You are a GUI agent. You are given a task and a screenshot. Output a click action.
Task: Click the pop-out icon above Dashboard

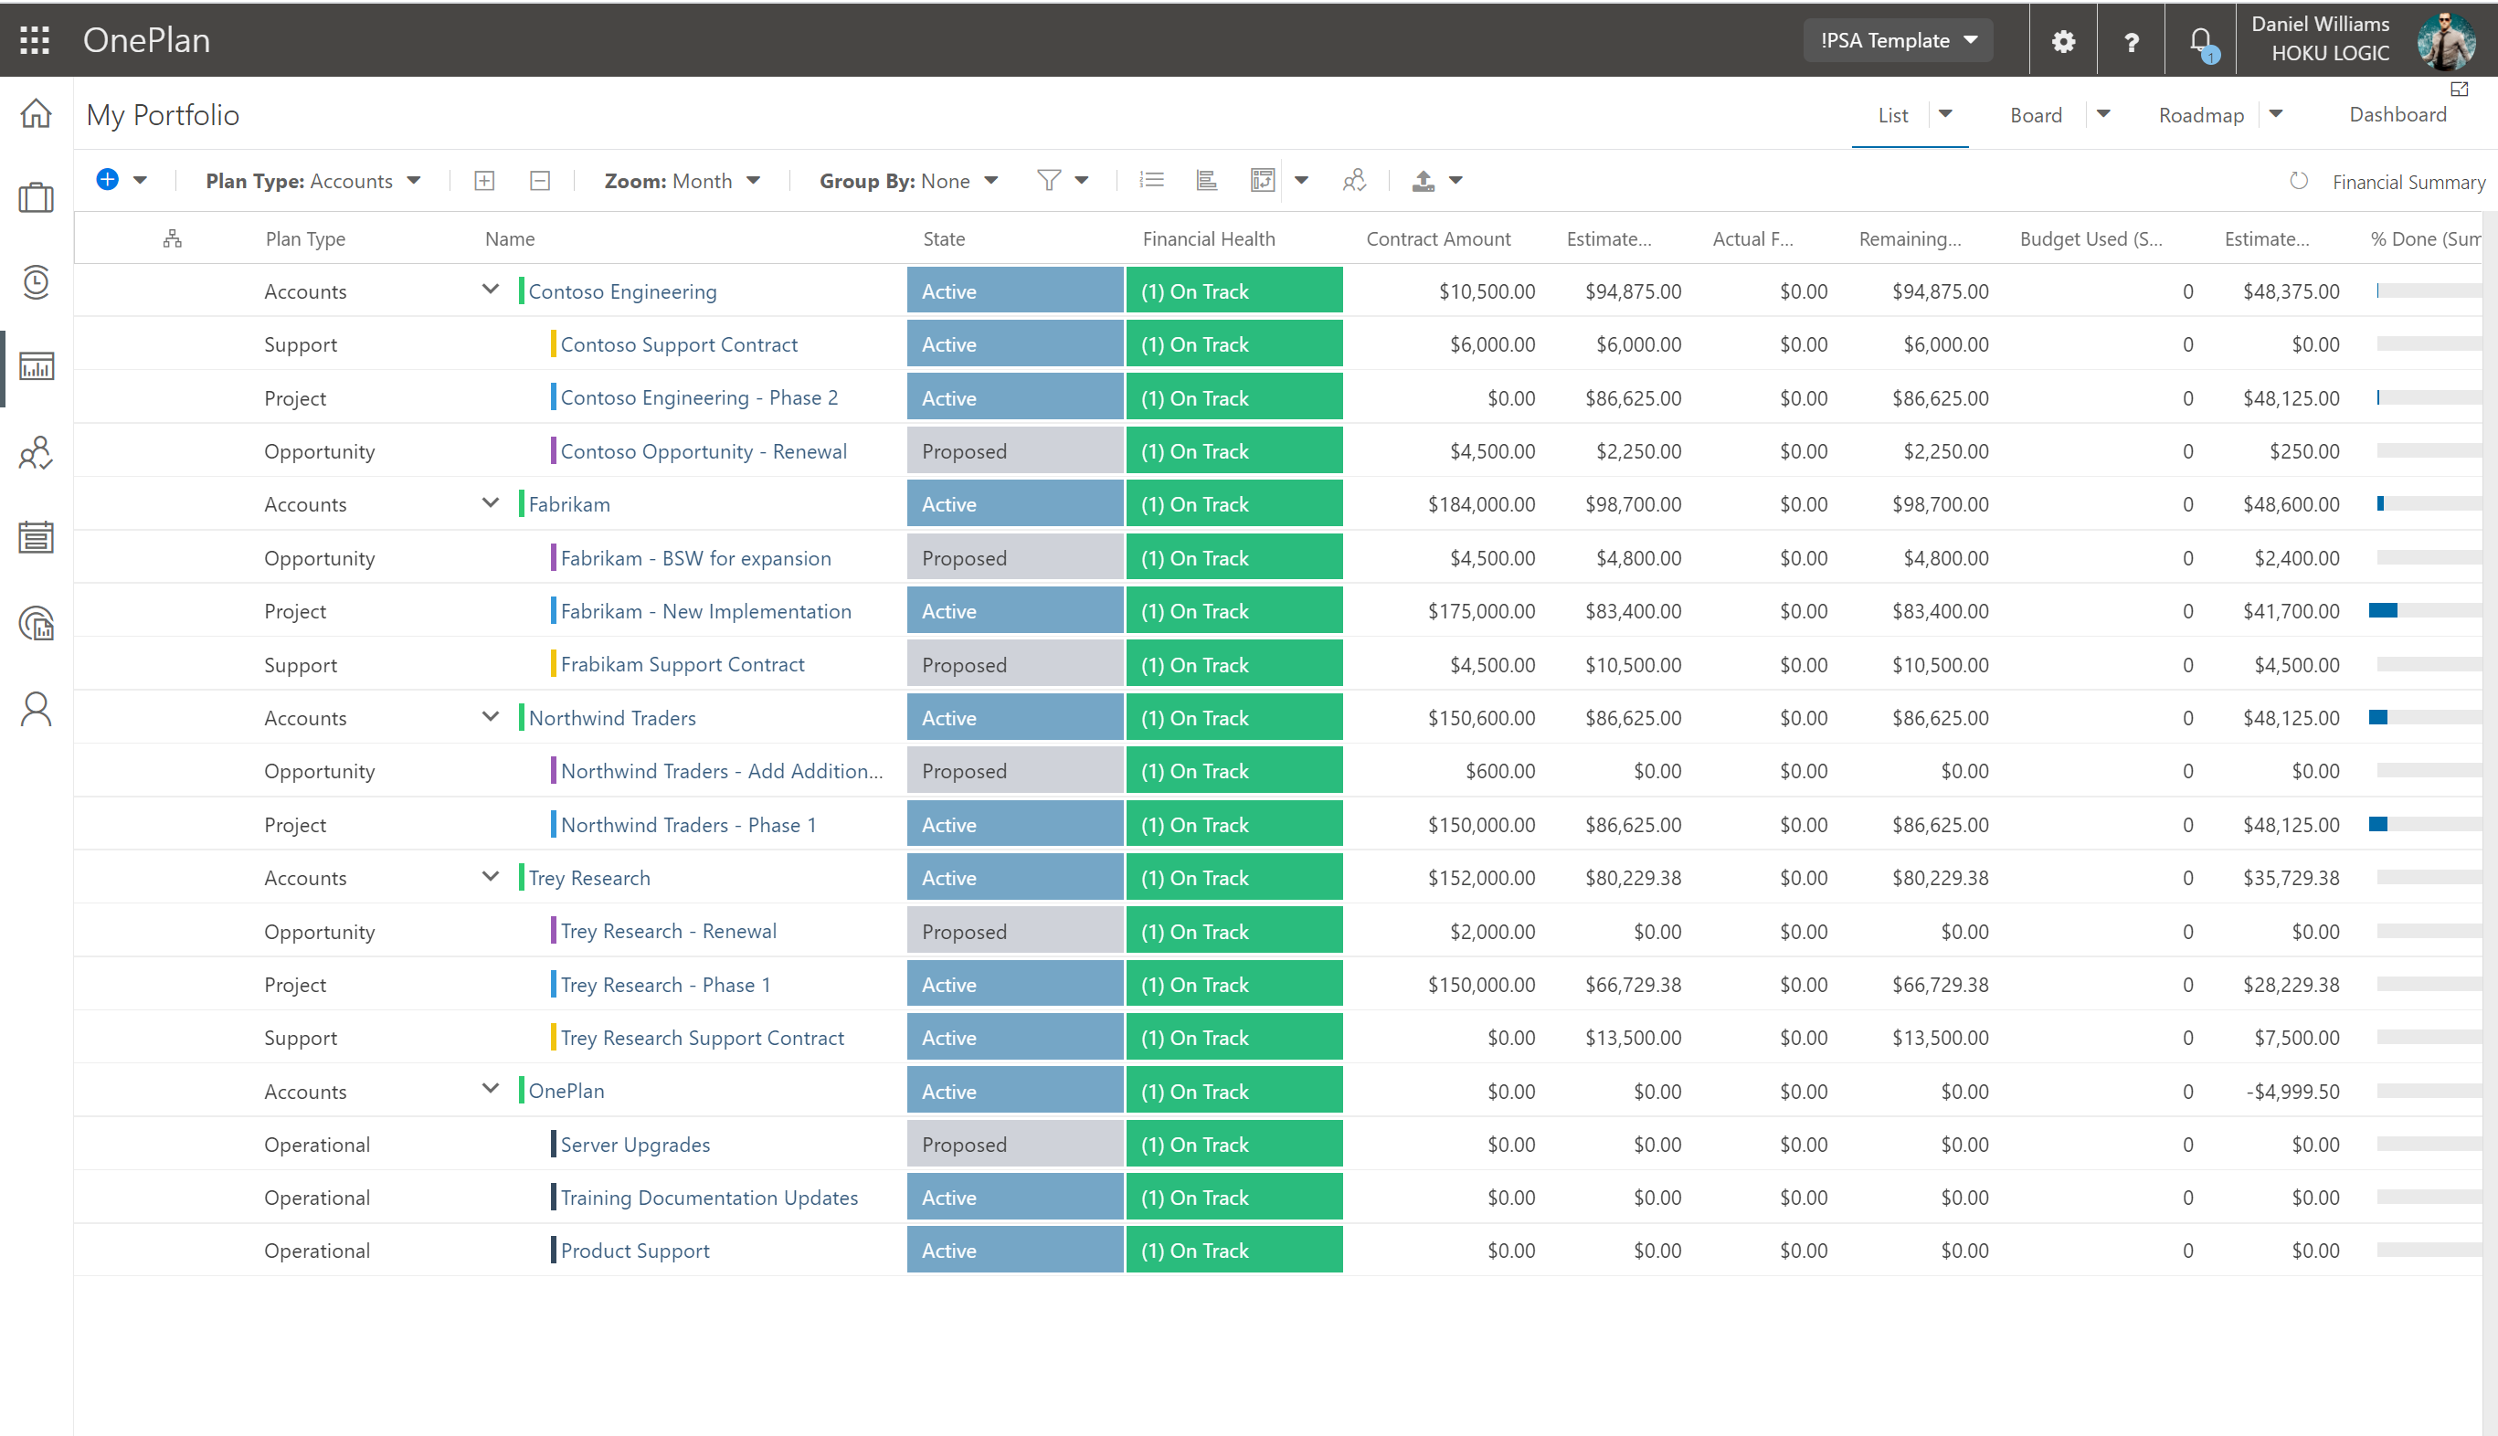pyautogui.click(x=2460, y=90)
